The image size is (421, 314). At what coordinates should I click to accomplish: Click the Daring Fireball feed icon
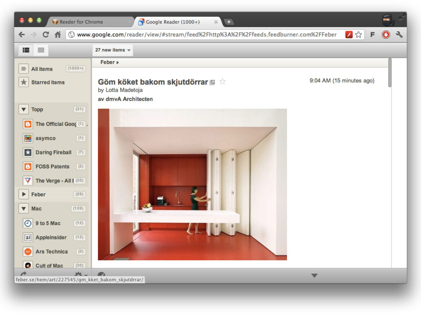(28, 152)
